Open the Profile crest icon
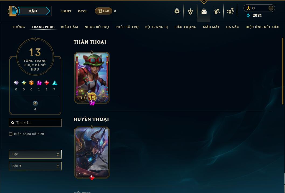Image resolution: width=285 pixels, height=193 pixels. (x=177, y=11)
